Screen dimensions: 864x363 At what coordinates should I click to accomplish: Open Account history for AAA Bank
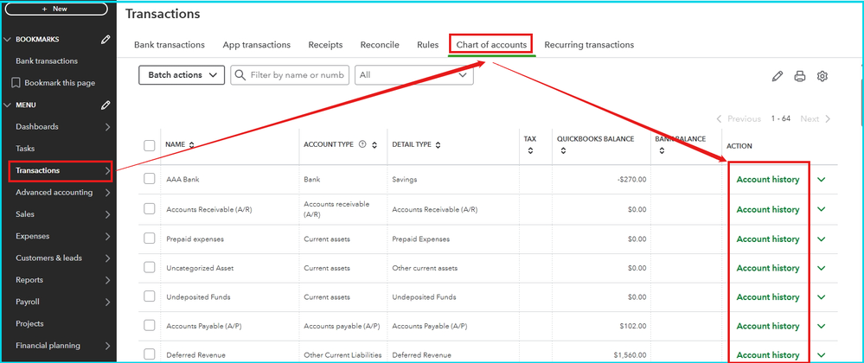point(768,180)
